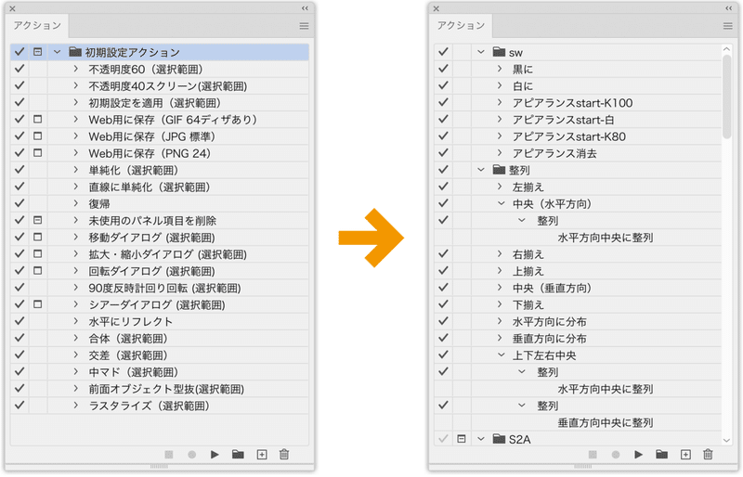Click Record button in left actions panel
This screenshot has width=743, height=477.
pyautogui.click(x=192, y=455)
